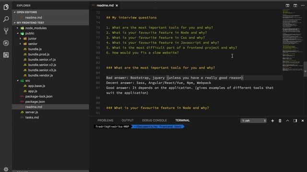Click the minimap code overview
The width and height of the screenshot is (307, 172).
293,40
